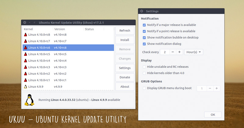Select the Linux 4.10.0-rc7 kernel row
The image size is (244, 128).
click(x=68, y=41)
